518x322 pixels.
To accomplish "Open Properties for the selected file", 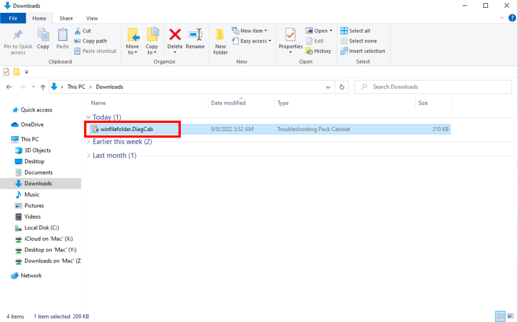I will coord(290,40).
